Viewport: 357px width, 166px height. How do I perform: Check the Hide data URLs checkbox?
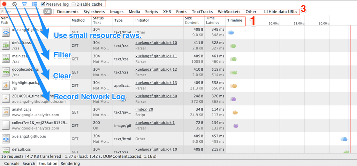click(266, 12)
